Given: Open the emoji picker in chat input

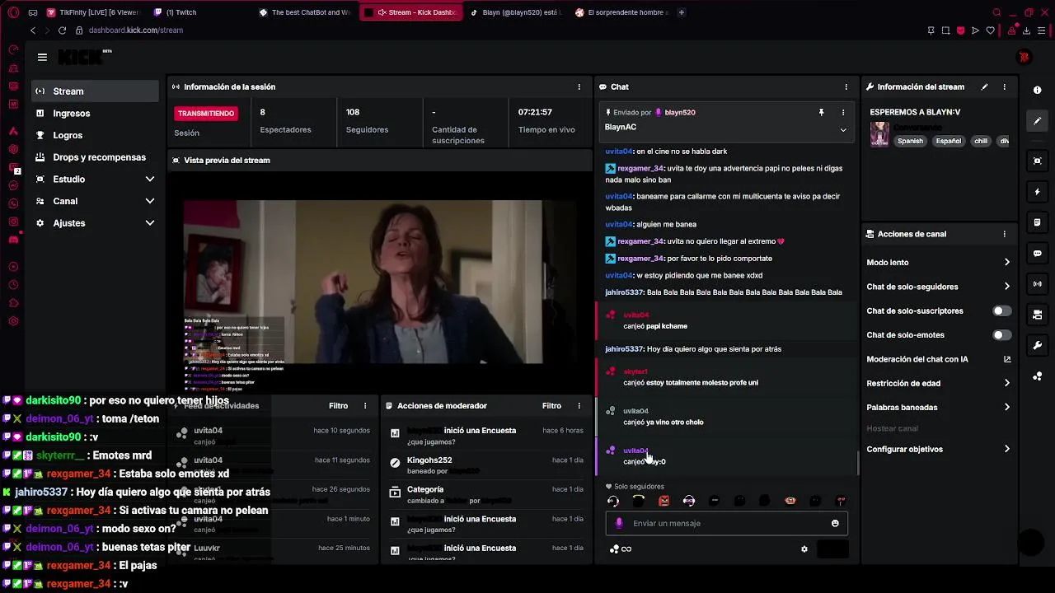Looking at the screenshot, I should [835, 523].
